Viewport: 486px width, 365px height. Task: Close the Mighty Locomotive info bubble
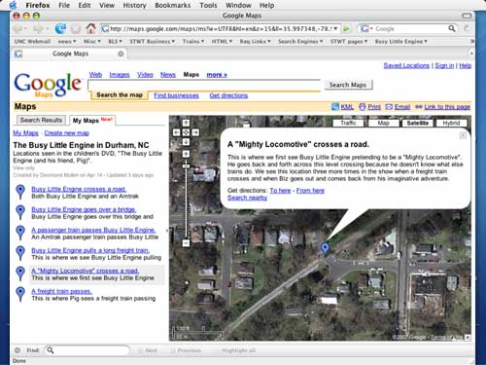[463, 135]
